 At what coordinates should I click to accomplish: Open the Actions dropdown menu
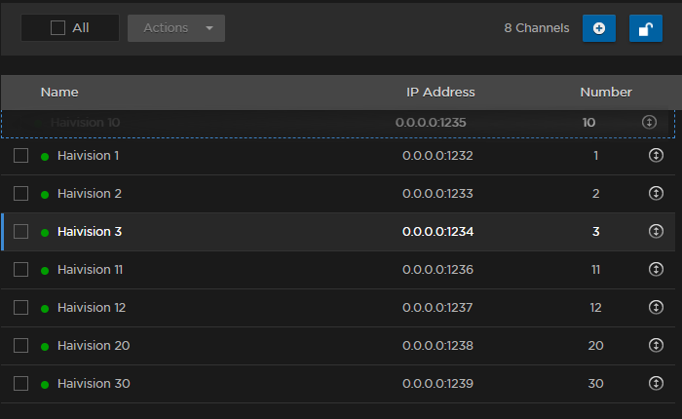(176, 28)
